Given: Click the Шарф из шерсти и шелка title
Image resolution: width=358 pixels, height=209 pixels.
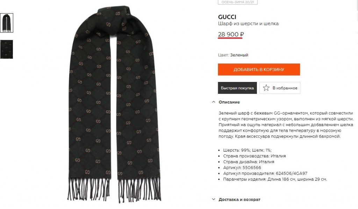Looking at the screenshot, I should [249, 23].
